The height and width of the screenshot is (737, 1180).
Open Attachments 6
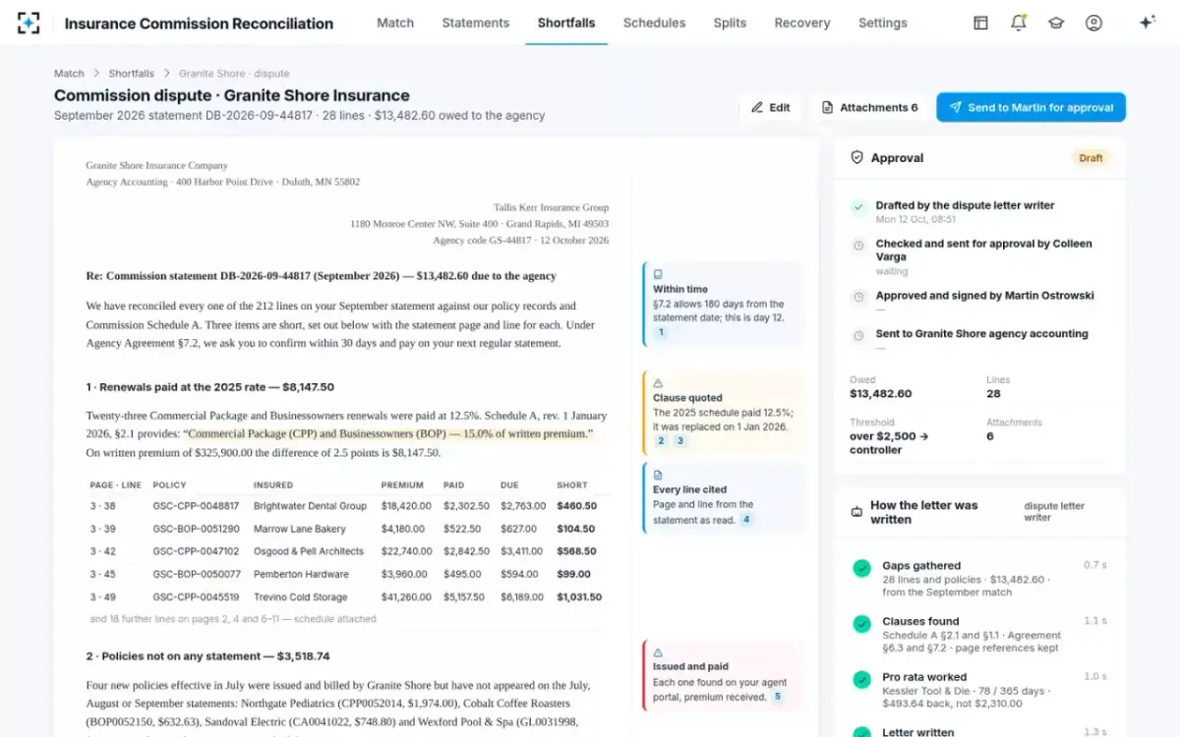[870, 107]
